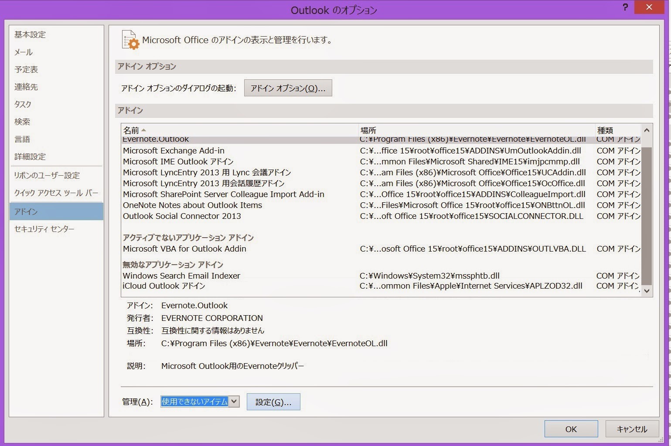The height and width of the screenshot is (446, 671).
Task: Click the EvernoteOL.dll details path
Action: (x=274, y=344)
